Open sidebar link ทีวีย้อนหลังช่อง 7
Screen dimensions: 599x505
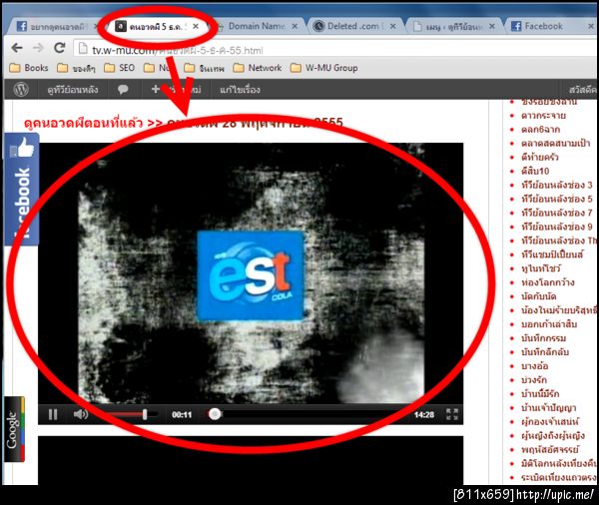coord(557,213)
